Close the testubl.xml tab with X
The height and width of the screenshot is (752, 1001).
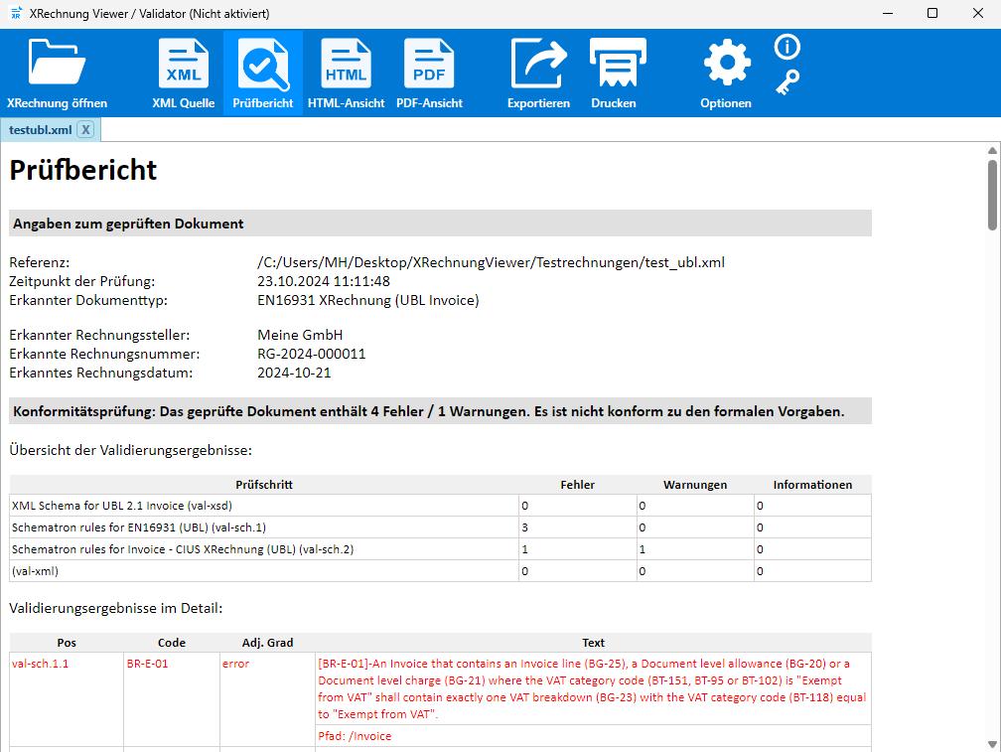click(x=86, y=130)
